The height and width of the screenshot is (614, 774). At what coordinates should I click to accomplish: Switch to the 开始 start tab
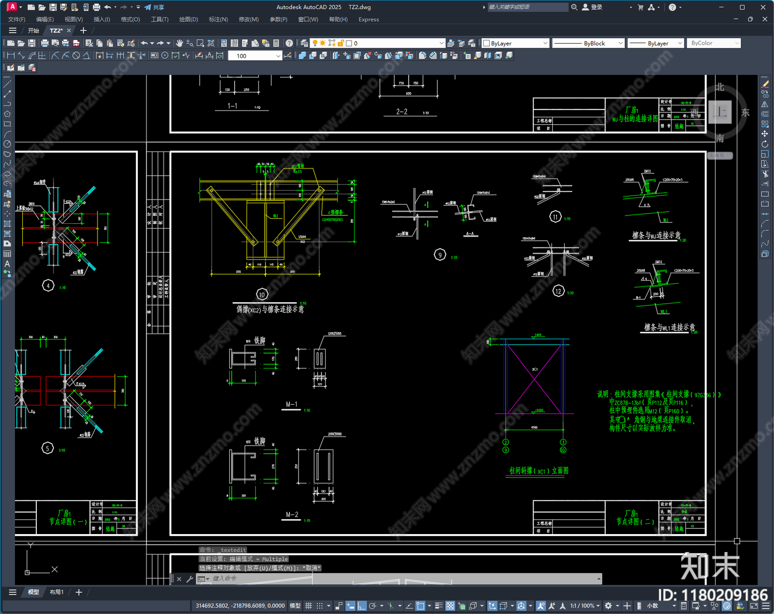pyautogui.click(x=33, y=31)
